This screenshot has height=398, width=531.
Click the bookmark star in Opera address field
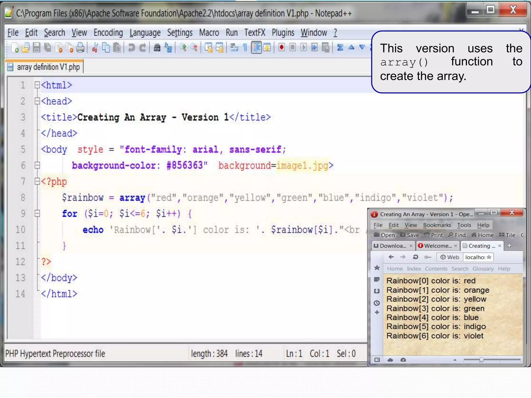pyautogui.click(x=489, y=257)
